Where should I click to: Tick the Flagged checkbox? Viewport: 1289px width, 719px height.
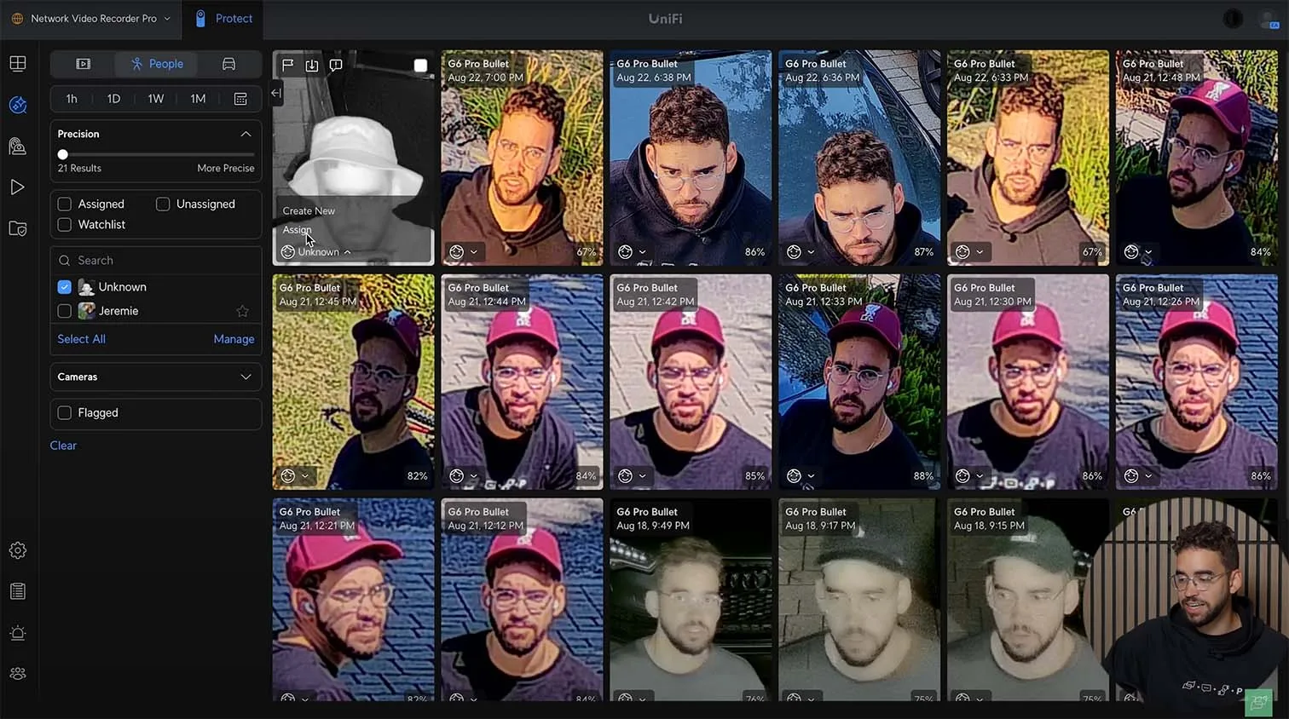[64, 413]
